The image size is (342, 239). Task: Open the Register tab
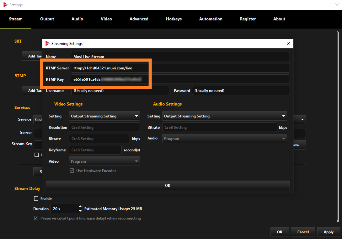pyautogui.click(x=248, y=19)
